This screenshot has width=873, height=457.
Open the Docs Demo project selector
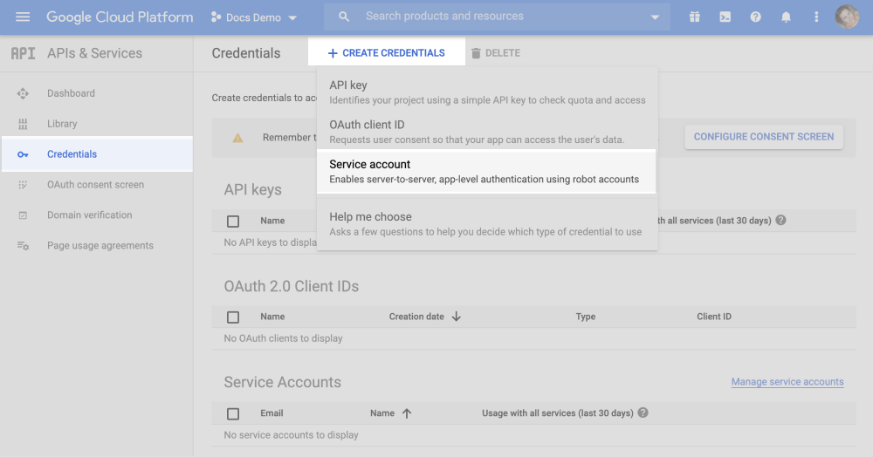coord(254,17)
